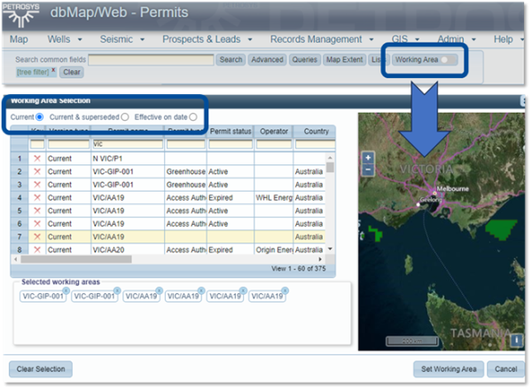This screenshot has height=389, width=532.
Task: Click the Version type filter field
Action: (x=68, y=144)
